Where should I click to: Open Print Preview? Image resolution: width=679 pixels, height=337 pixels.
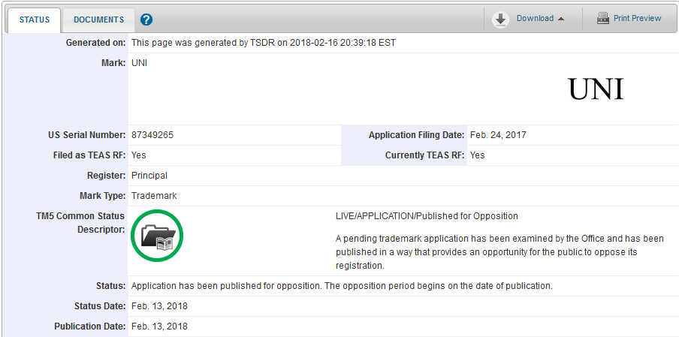(637, 18)
